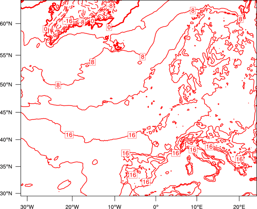This screenshot has height=209, width=257.
Task: Select the 50°N latitude axis label
Action: coord(6,85)
